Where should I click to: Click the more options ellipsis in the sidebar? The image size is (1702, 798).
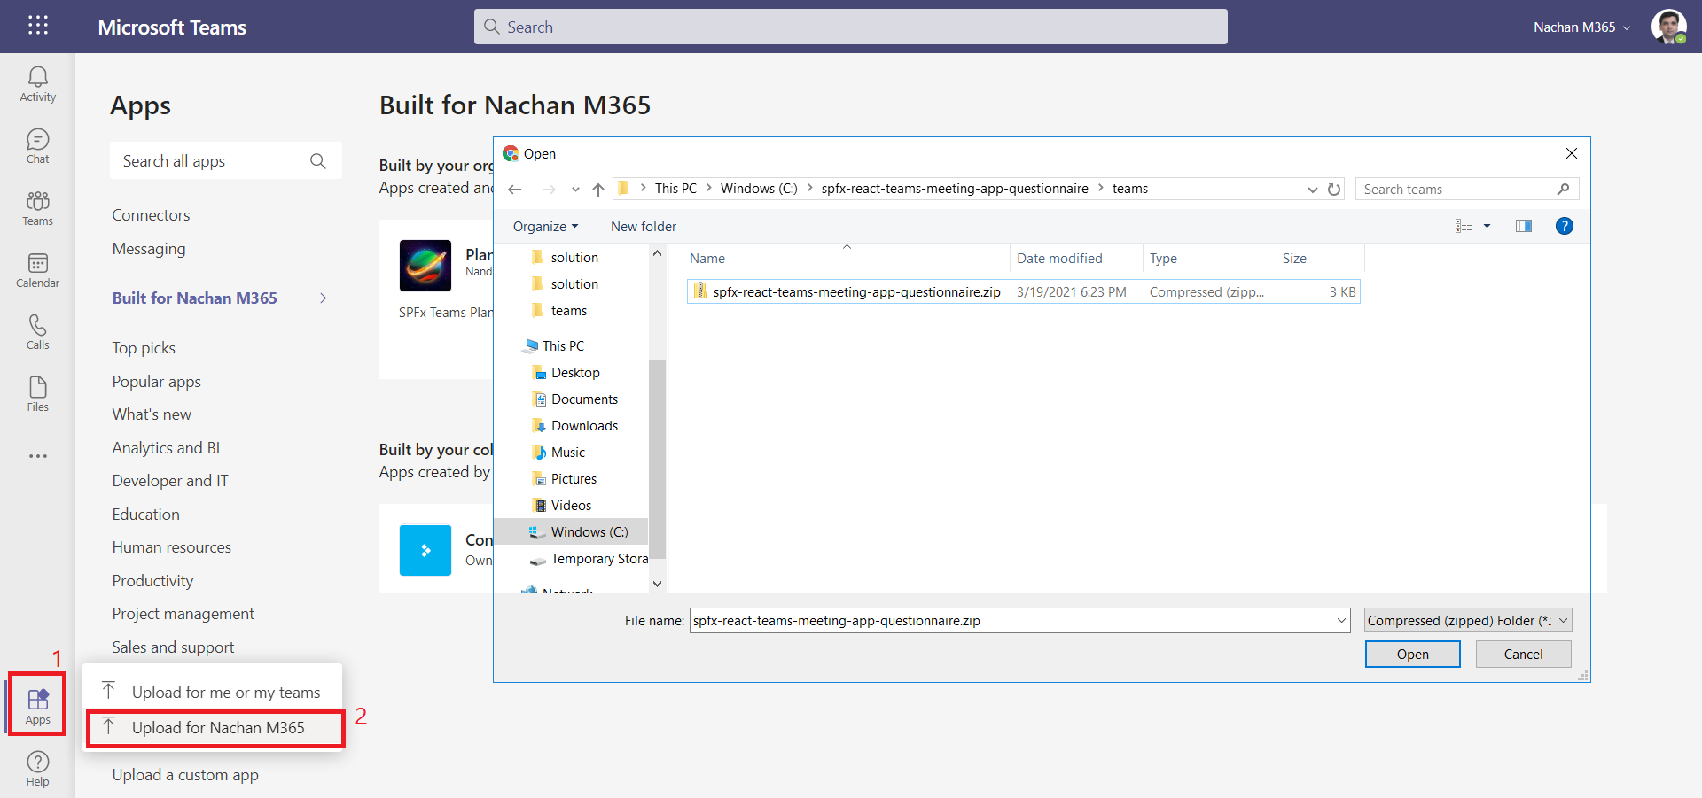37,456
